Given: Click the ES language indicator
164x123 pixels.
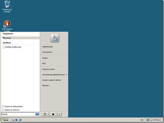Looking at the screenshot, I should tap(142, 120).
